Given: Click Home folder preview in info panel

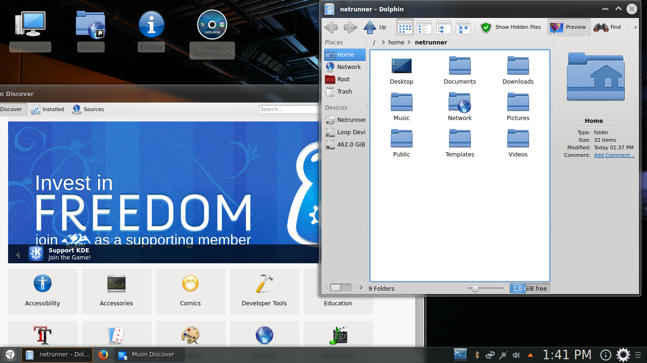Looking at the screenshot, I should (x=596, y=77).
